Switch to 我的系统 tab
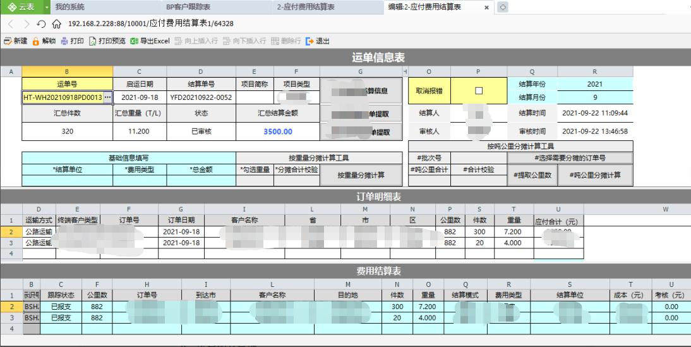The height and width of the screenshot is (347, 691). (x=105, y=7)
